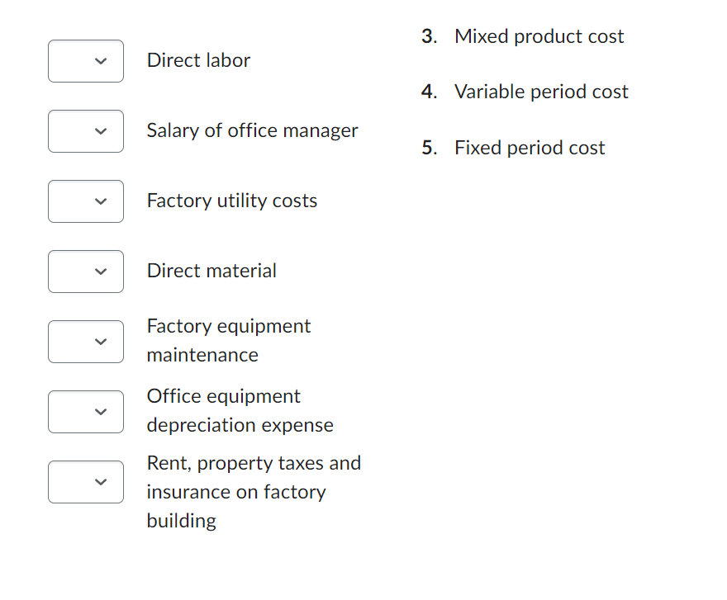Image resolution: width=727 pixels, height=600 pixels.
Task: Click the 'Rent, property taxes and insurance' text
Action: click(254, 491)
